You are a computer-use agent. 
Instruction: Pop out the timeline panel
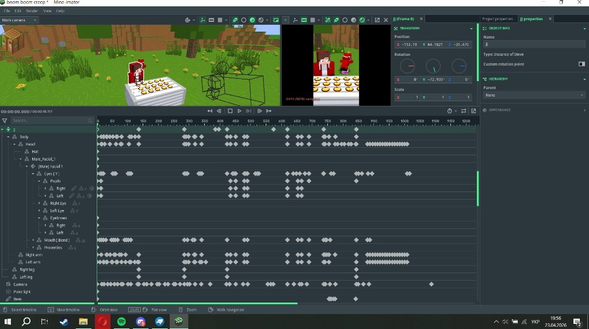pos(473,111)
